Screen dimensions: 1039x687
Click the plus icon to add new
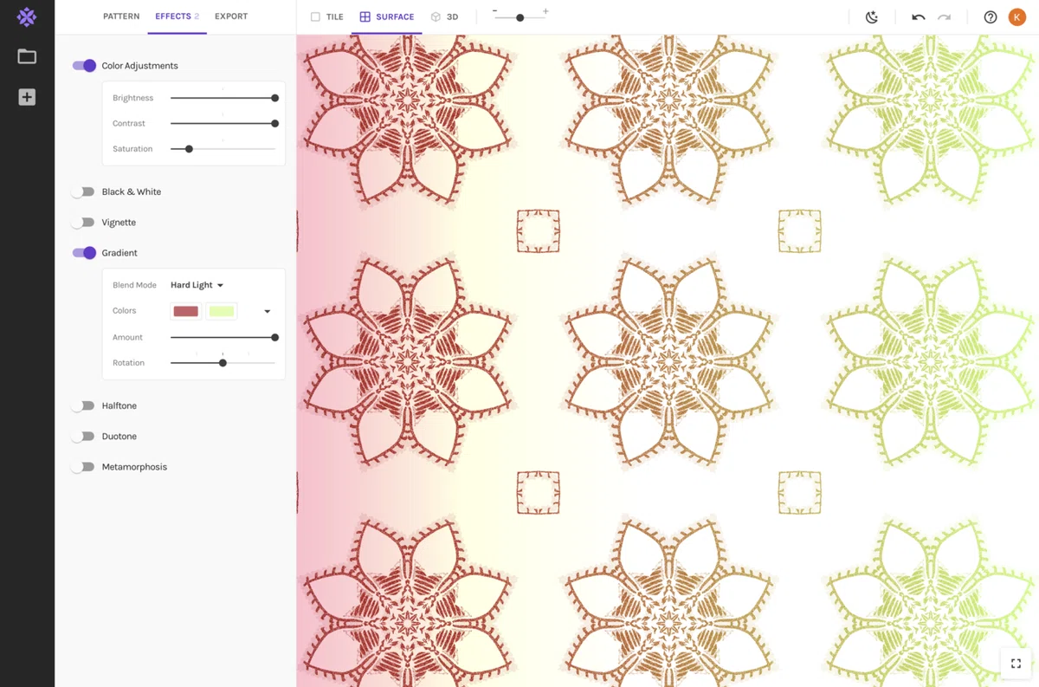coord(27,97)
